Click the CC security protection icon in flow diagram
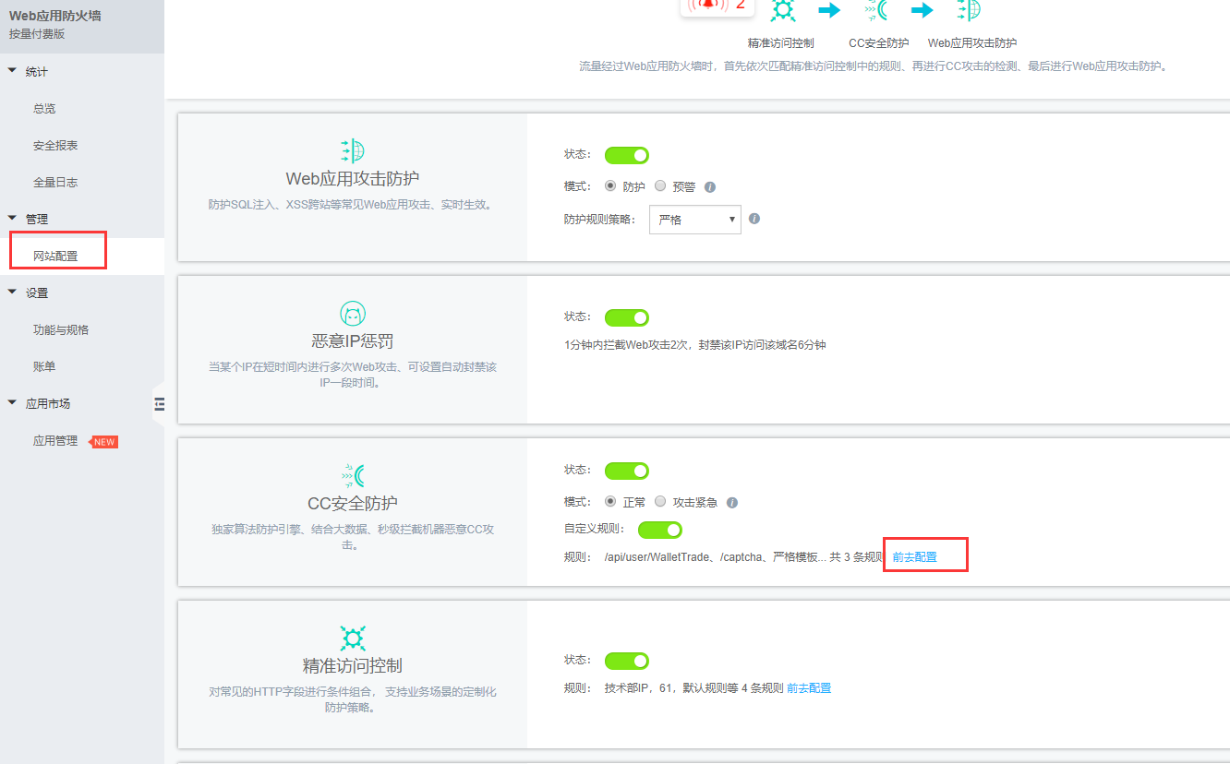 875,10
